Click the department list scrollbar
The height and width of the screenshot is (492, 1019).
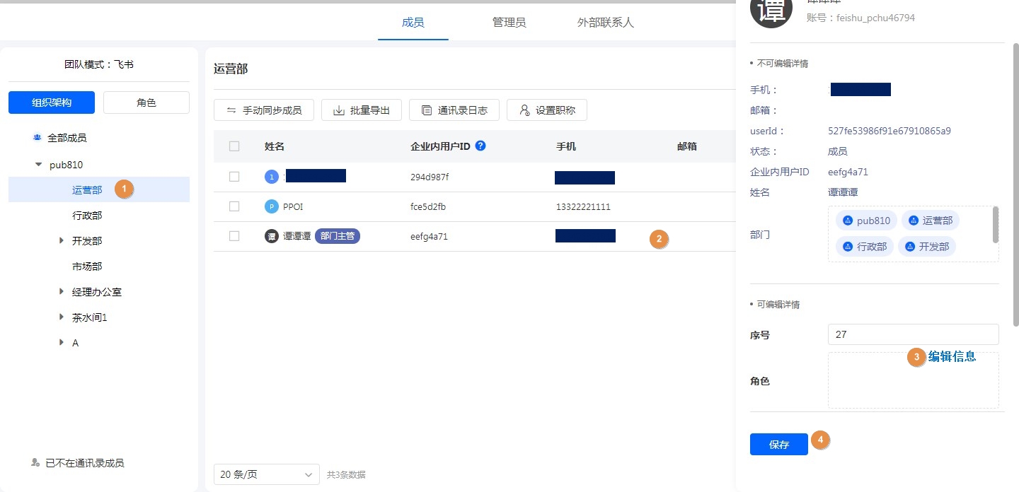point(996,224)
